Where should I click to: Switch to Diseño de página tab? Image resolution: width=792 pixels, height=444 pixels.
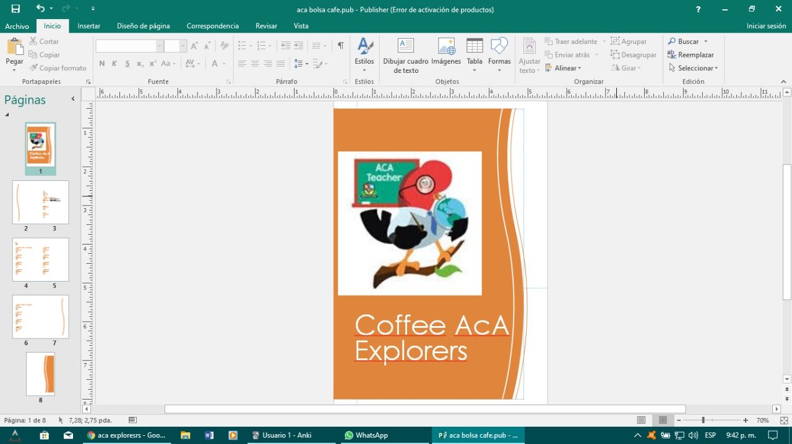143,26
